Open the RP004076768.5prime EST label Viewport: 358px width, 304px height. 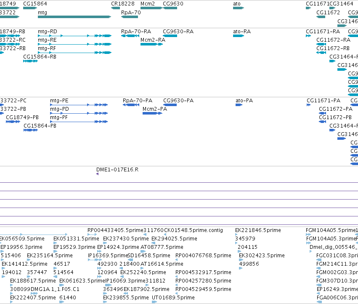pos(203,256)
